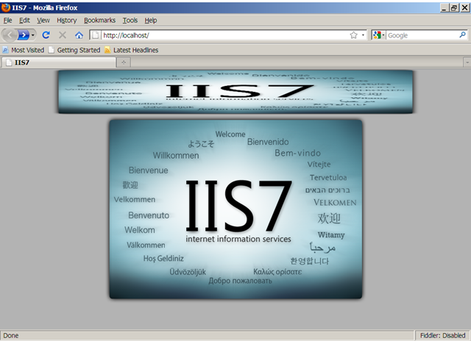Open the Getting Started bookmark
The image size is (471, 341).
pyautogui.click(x=74, y=50)
